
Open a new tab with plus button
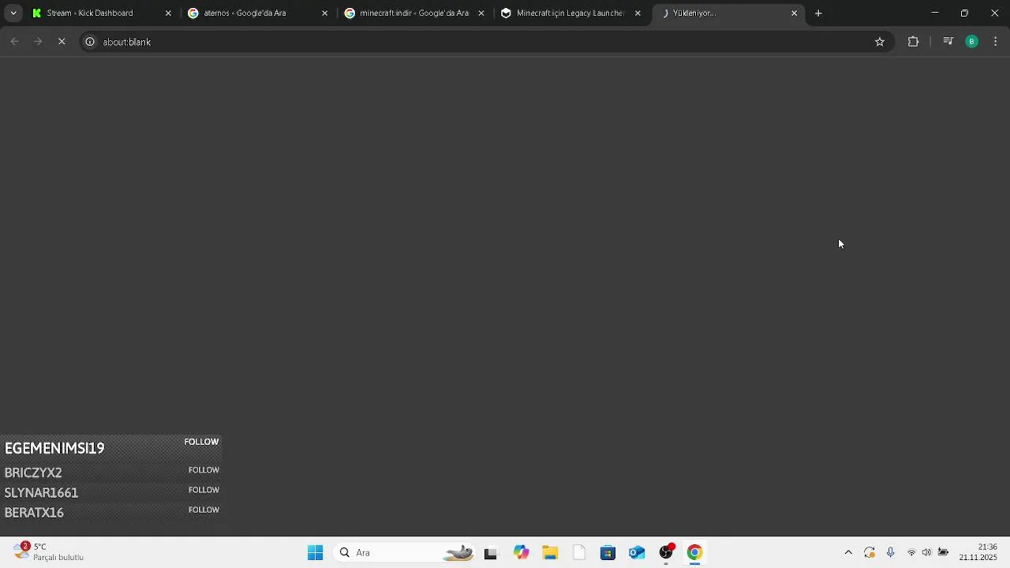pyautogui.click(x=818, y=13)
